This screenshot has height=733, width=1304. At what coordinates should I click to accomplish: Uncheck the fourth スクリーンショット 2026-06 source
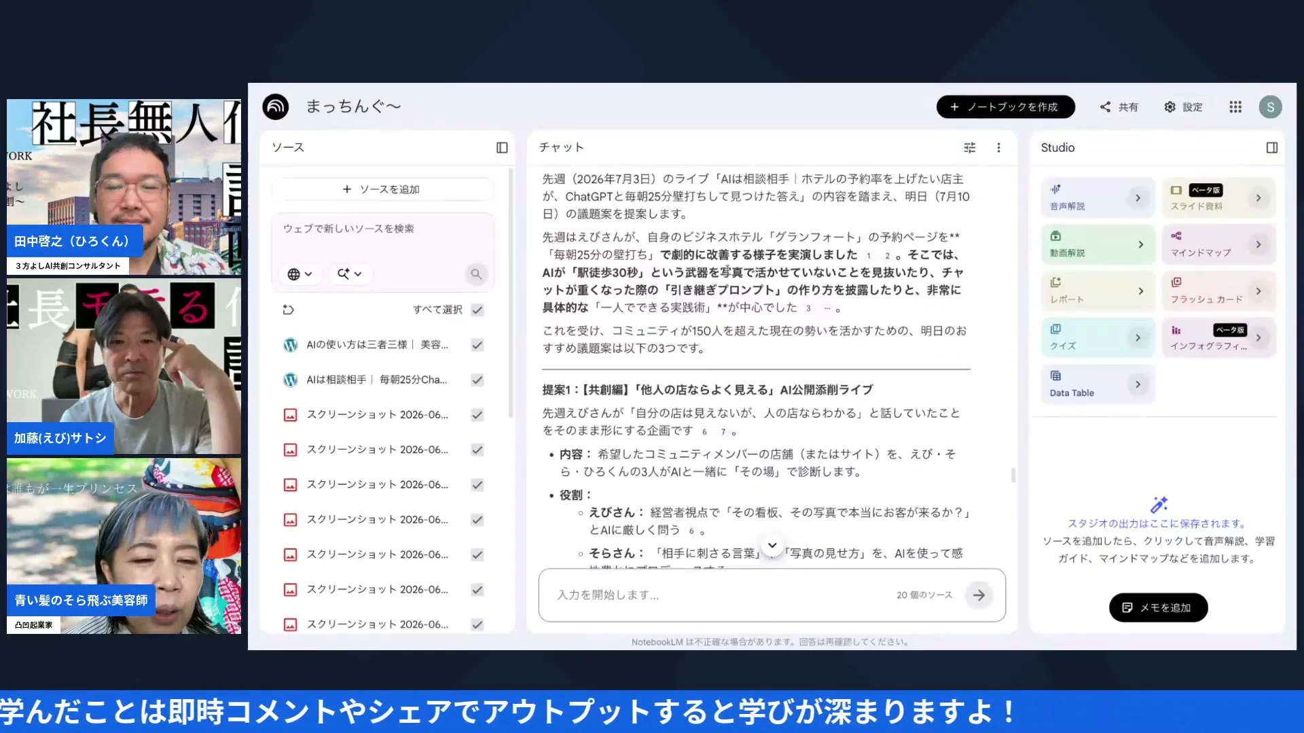click(x=477, y=520)
